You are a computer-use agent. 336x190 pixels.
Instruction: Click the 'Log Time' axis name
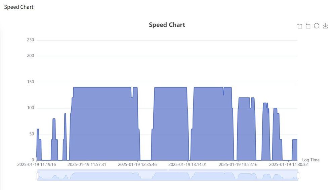(311, 160)
